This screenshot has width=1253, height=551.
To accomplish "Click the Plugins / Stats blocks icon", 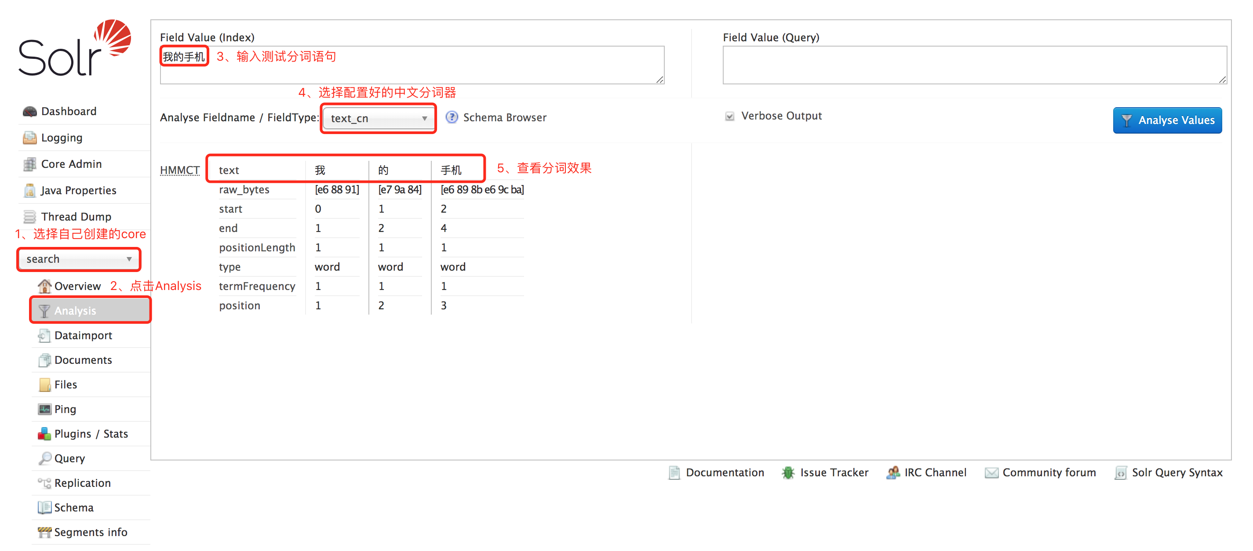I will [x=44, y=434].
